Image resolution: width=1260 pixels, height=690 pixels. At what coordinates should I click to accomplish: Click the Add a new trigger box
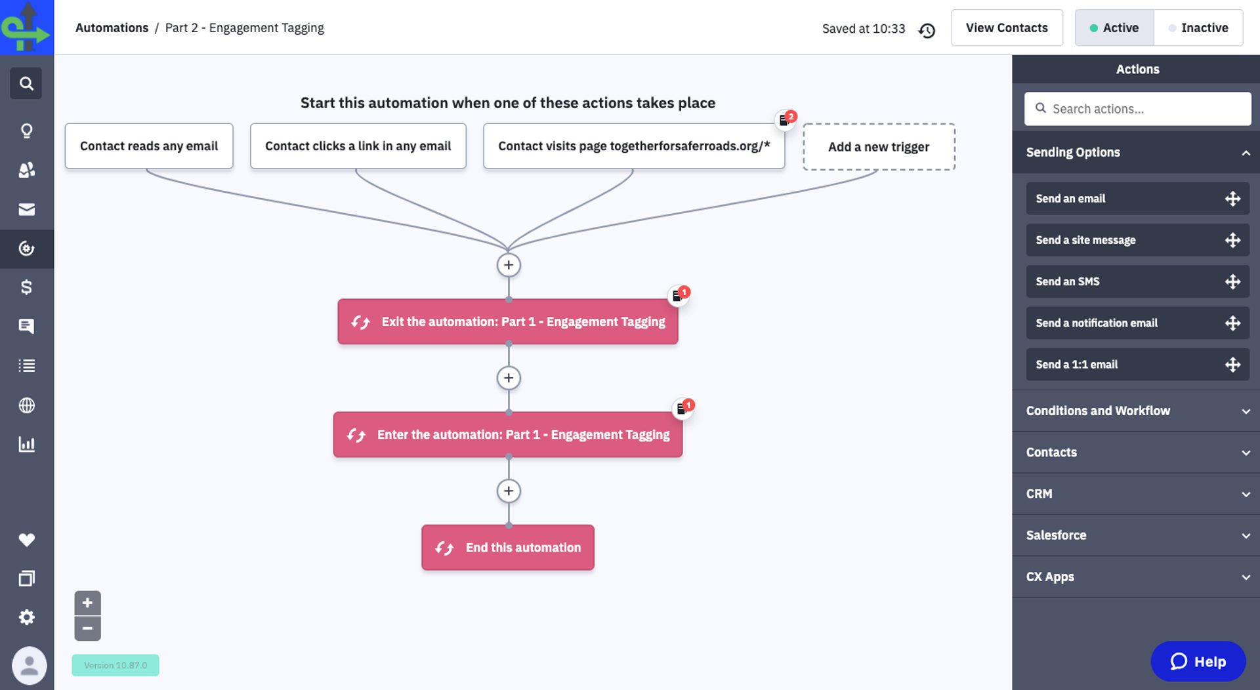click(878, 147)
